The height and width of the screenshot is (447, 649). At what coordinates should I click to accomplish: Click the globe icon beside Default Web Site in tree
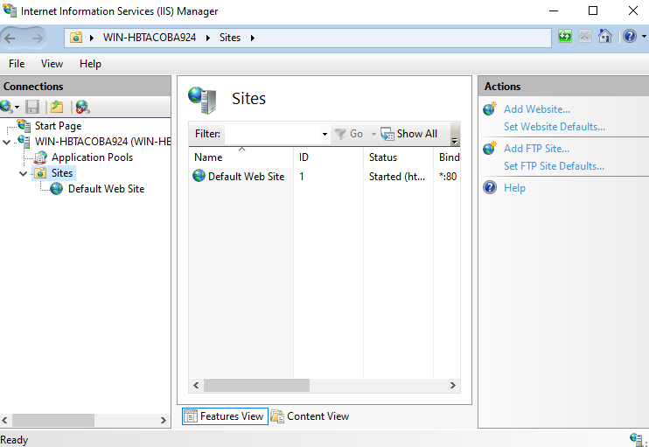(57, 189)
